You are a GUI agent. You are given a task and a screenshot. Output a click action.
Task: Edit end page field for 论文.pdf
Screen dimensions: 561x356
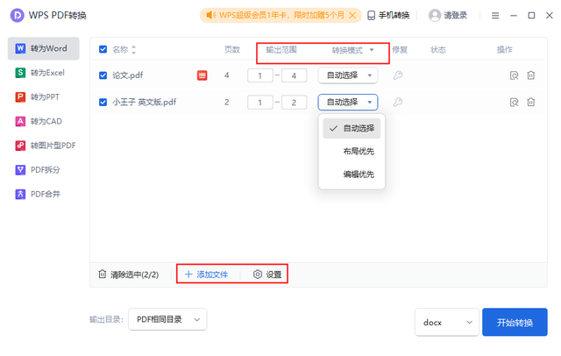point(295,75)
